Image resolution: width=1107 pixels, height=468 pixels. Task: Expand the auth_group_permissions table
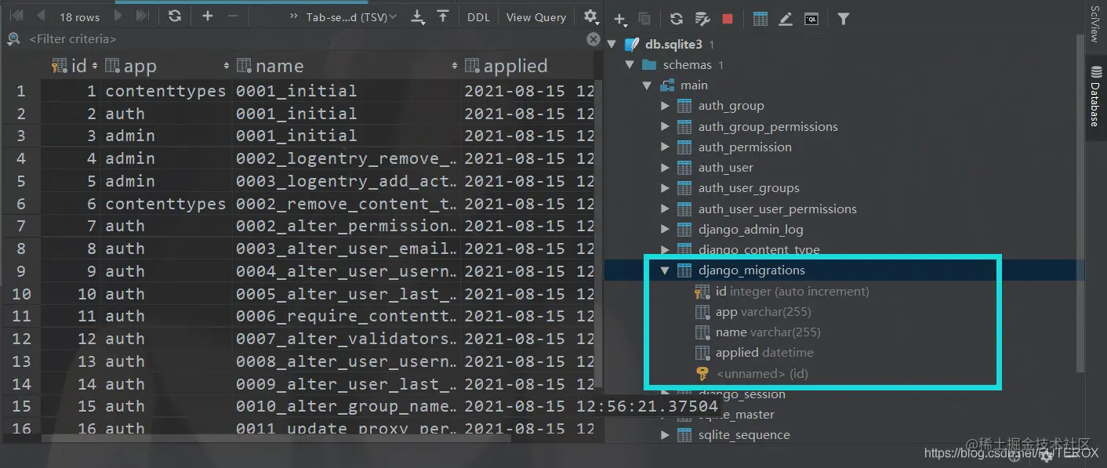click(666, 126)
